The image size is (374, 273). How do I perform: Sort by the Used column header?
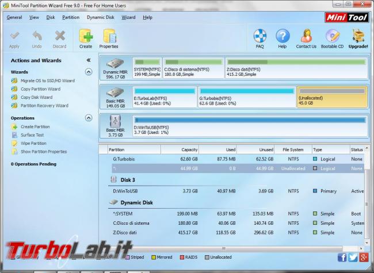tap(217, 149)
